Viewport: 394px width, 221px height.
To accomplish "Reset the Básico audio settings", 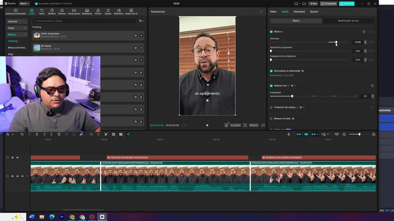I will [364, 32].
